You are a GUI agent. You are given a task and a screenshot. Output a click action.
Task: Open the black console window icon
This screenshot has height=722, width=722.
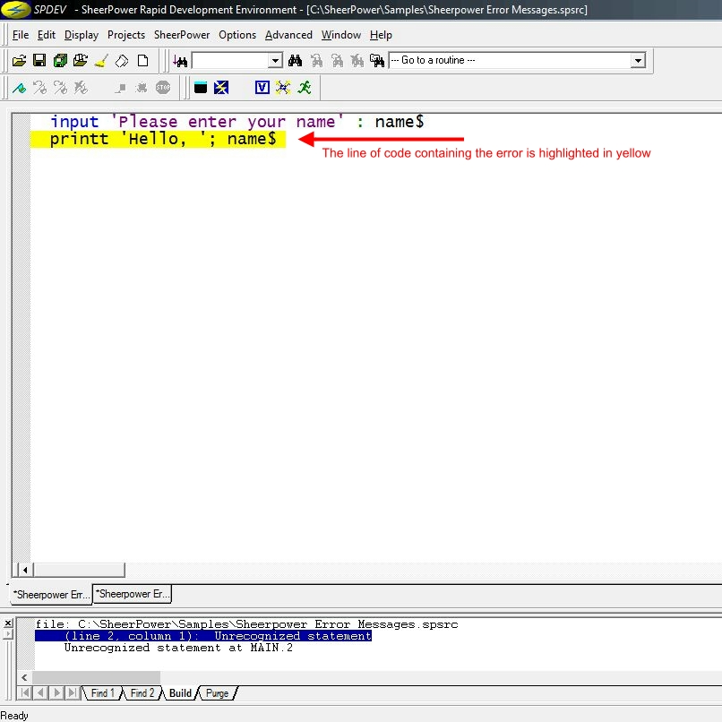pyautogui.click(x=201, y=88)
